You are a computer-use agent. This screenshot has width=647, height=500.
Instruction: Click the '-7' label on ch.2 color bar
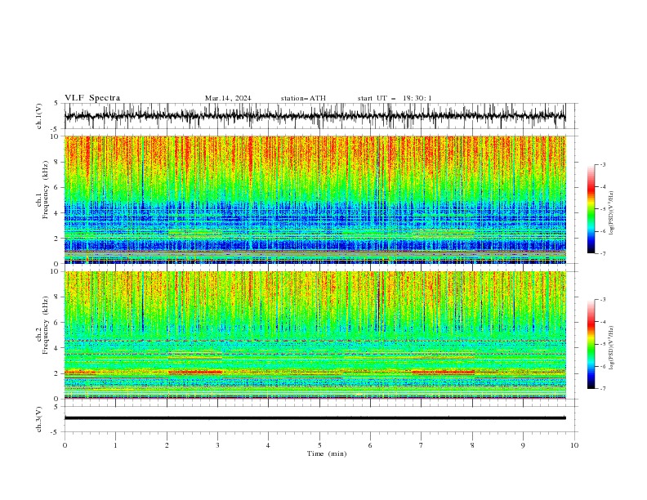click(x=602, y=389)
